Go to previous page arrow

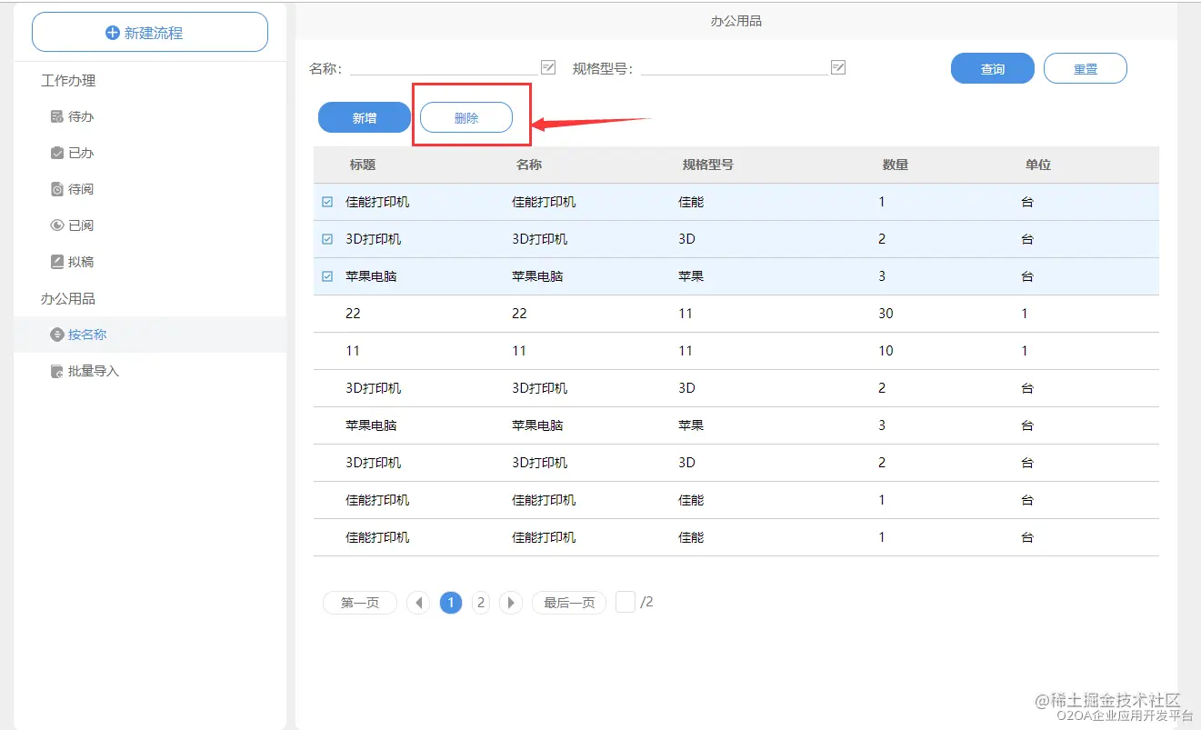[x=418, y=603]
